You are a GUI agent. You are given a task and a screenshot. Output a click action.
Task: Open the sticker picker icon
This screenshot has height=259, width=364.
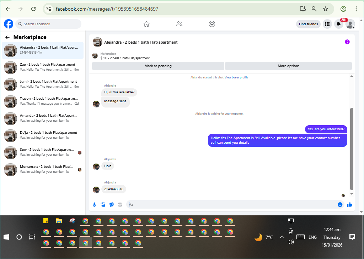click(112, 205)
